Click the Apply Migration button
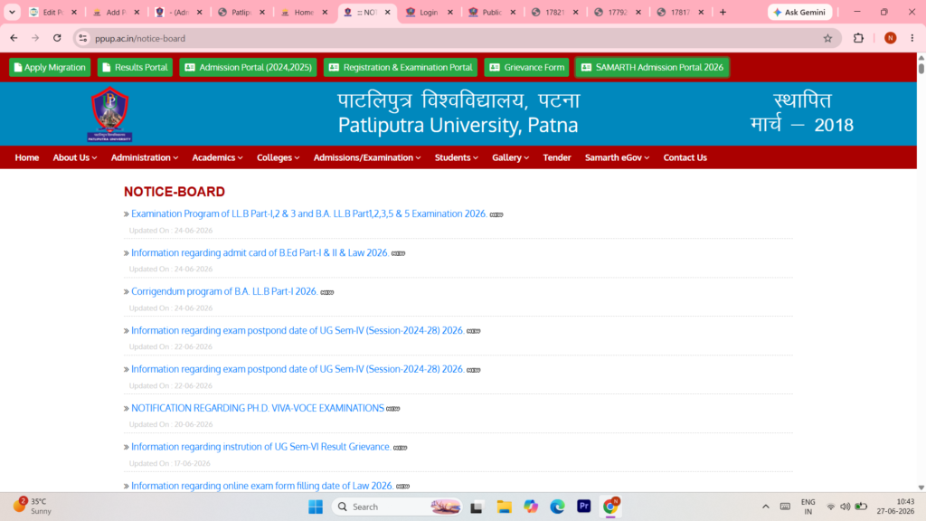926x521 pixels. click(x=50, y=67)
